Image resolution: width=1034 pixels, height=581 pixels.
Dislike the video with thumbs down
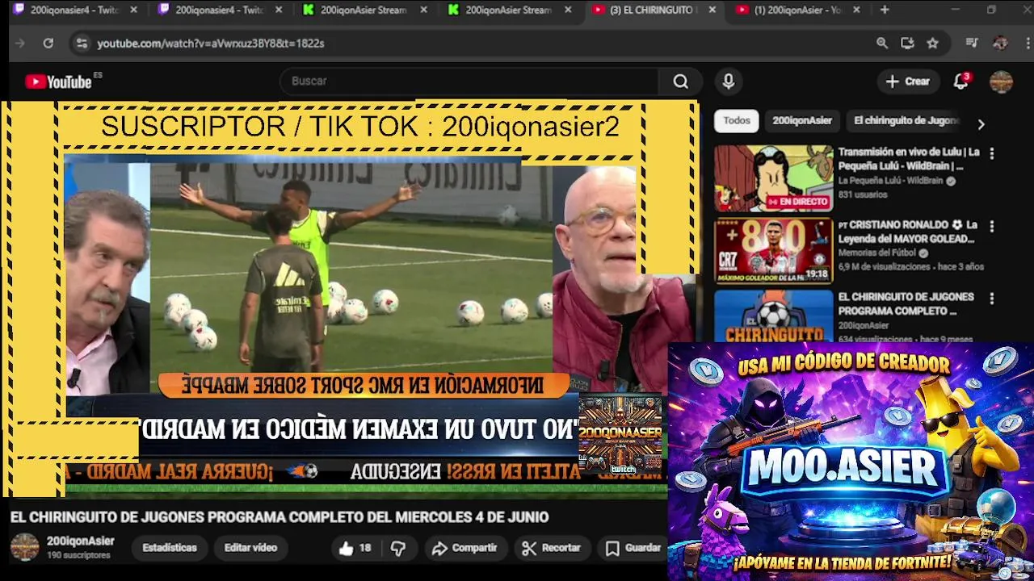(398, 548)
